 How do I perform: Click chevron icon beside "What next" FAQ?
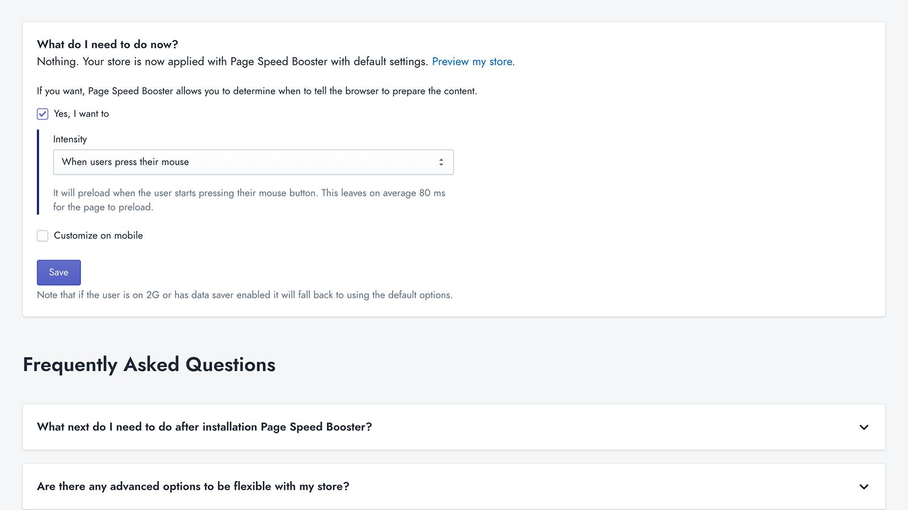[x=864, y=427]
